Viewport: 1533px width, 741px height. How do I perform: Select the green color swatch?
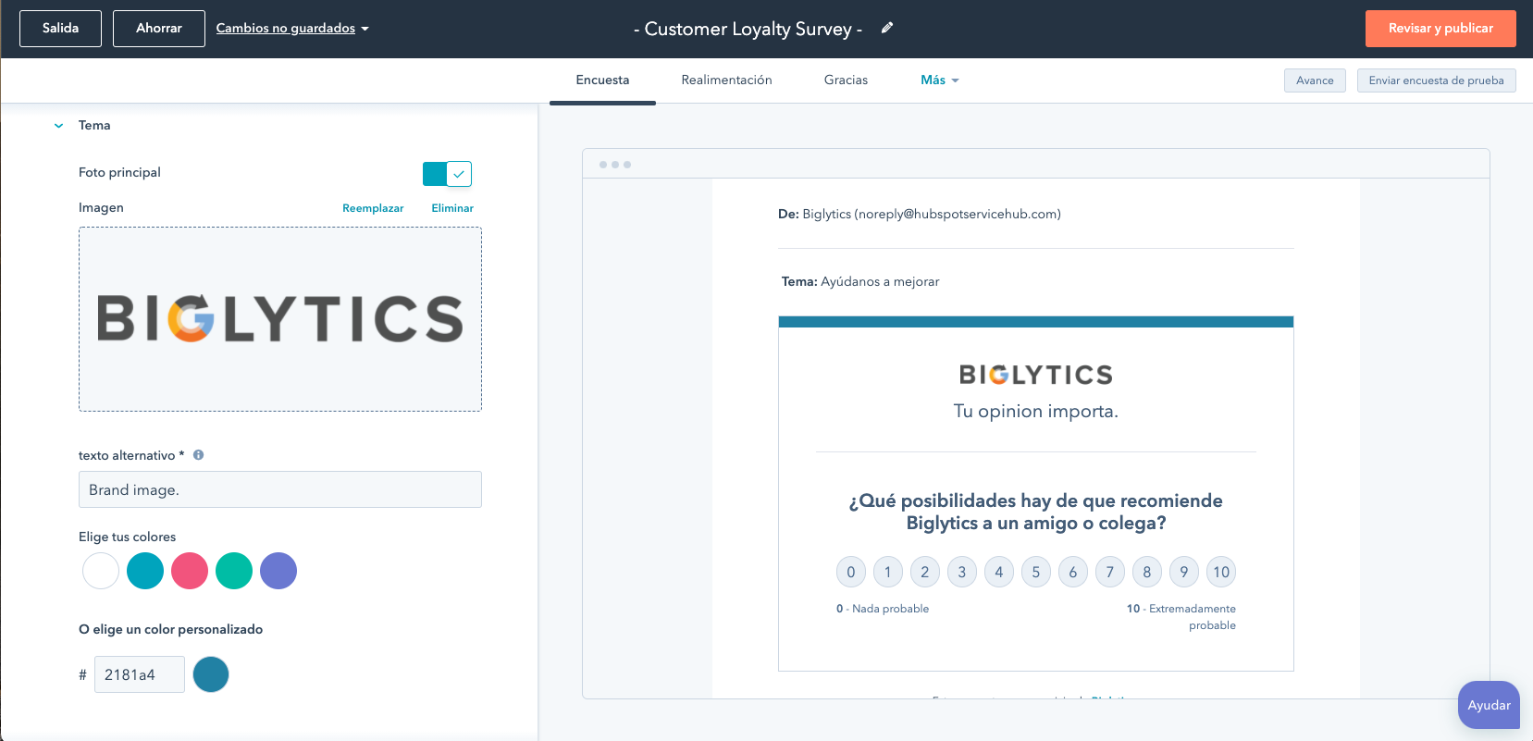pyautogui.click(x=234, y=571)
